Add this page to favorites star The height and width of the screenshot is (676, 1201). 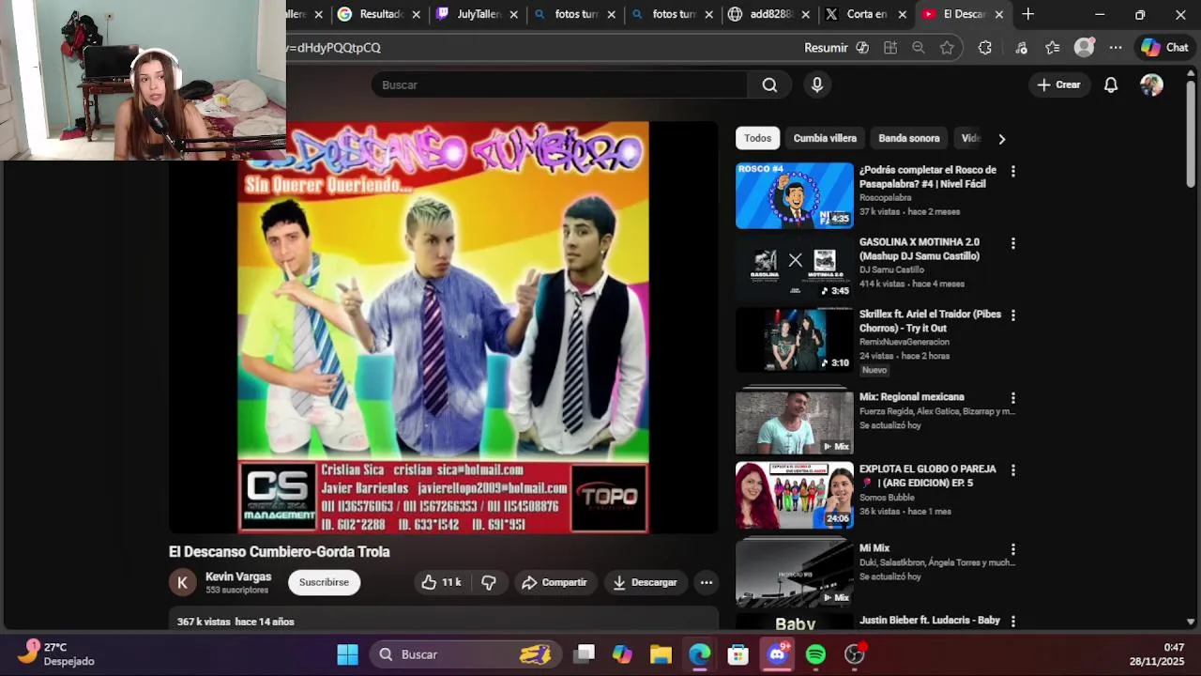pos(947,47)
